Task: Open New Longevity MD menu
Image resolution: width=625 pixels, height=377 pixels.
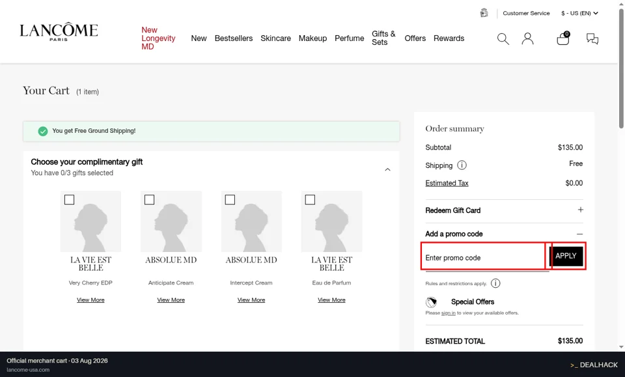Action: coord(158,38)
